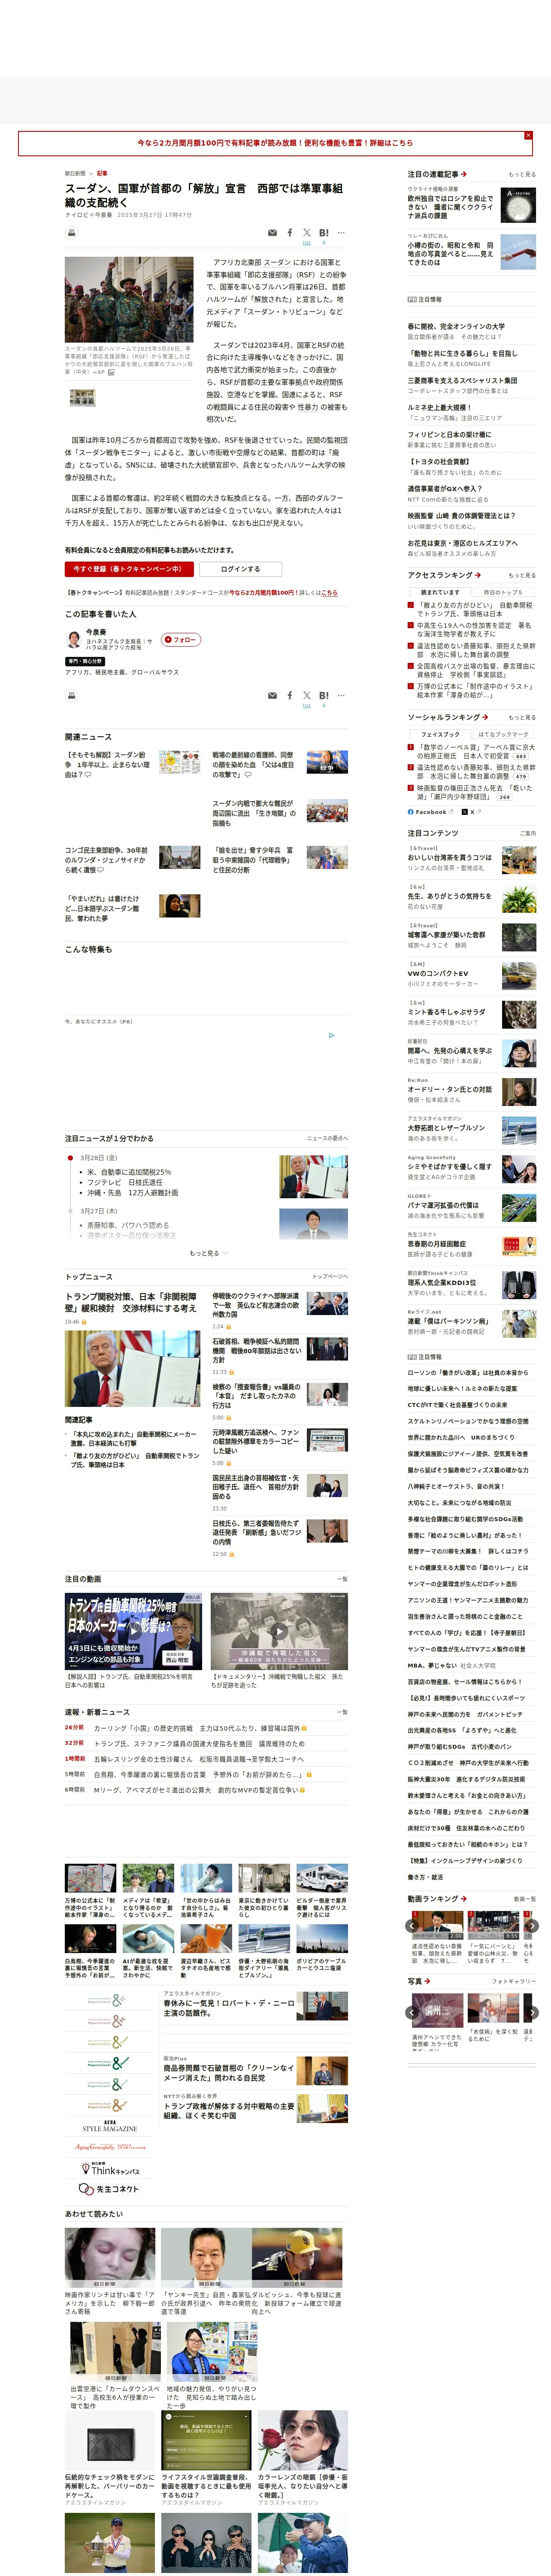Image resolution: width=551 pixels, height=2576 pixels.
Task: Open the more options ellipsis at top
Action: 341,233
